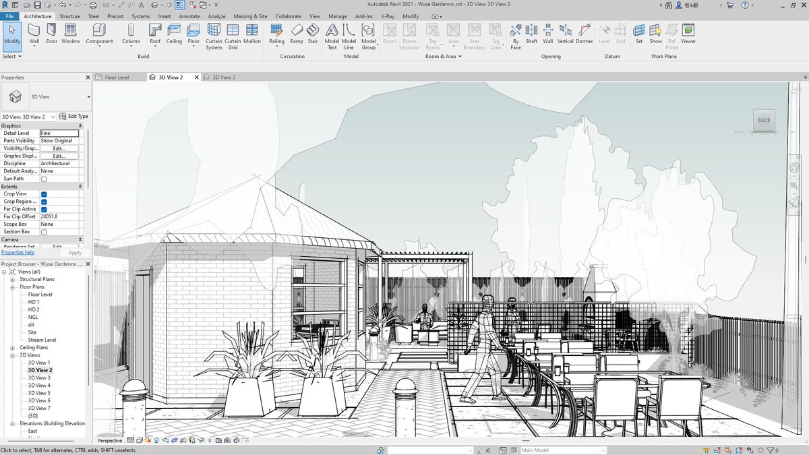Select 3D View 5 in Project Browser
The width and height of the screenshot is (809, 455).
coord(39,393)
